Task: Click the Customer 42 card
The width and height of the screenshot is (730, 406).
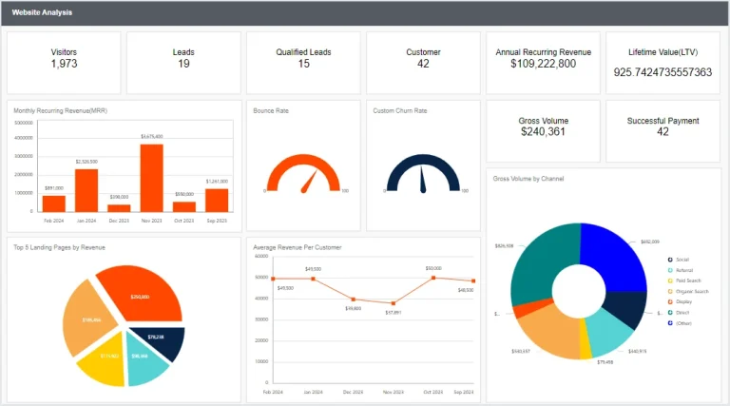Action: coord(423,63)
